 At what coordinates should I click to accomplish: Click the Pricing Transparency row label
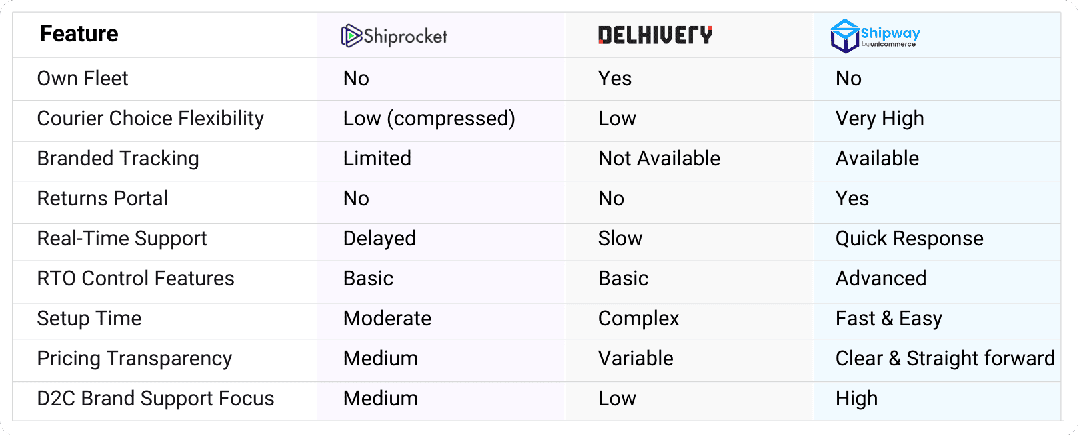tap(135, 359)
